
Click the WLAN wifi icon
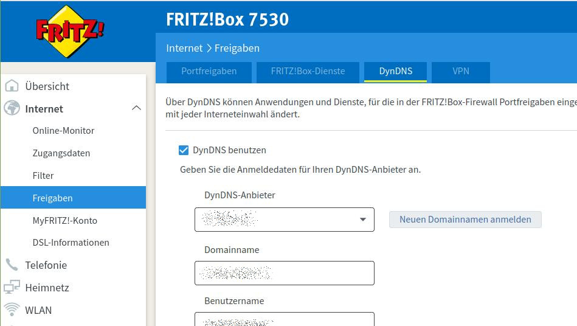[12, 310]
